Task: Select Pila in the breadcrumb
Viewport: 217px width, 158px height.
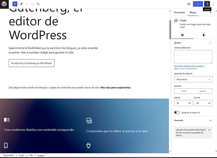Action: (31, 155)
